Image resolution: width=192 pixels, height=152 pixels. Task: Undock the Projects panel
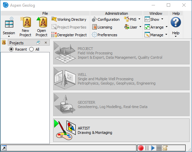click(x=38, y=43)
